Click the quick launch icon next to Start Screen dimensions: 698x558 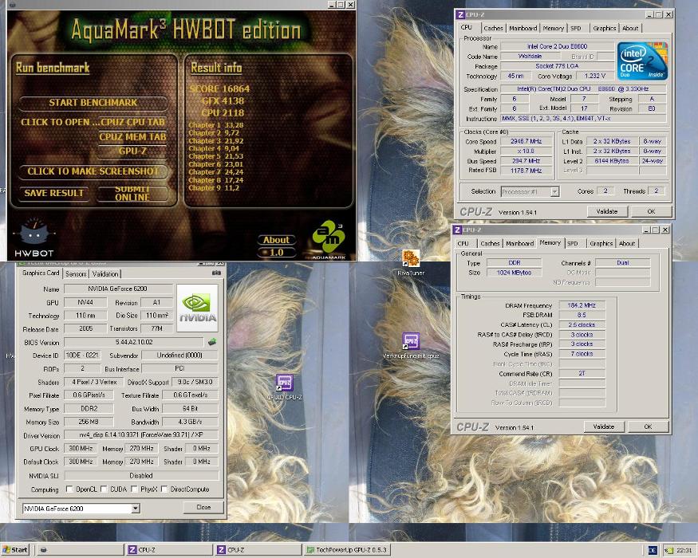click(43, 550)
